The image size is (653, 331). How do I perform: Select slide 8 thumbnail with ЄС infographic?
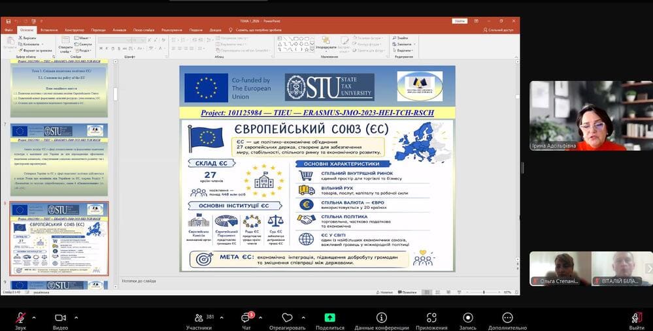click(59, 239)
